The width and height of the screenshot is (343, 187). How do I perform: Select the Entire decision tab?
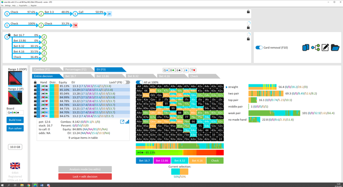pyautogui.click(x=47, y=76)
